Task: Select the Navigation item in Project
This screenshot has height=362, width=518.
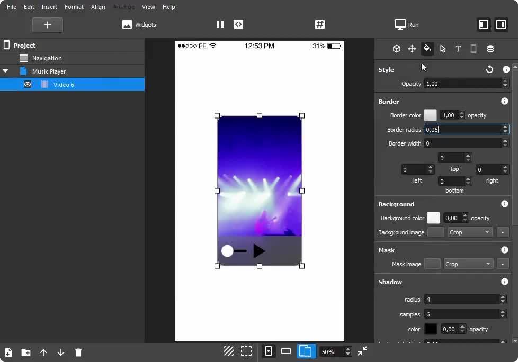Action: pyautogui.click(x=73, y=58)
